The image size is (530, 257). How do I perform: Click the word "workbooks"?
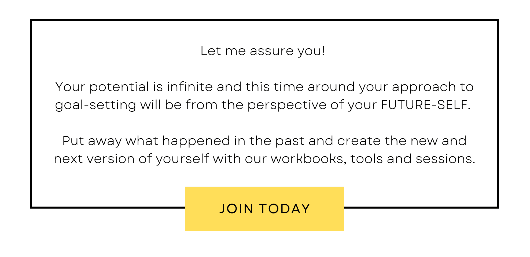[307, 159]
